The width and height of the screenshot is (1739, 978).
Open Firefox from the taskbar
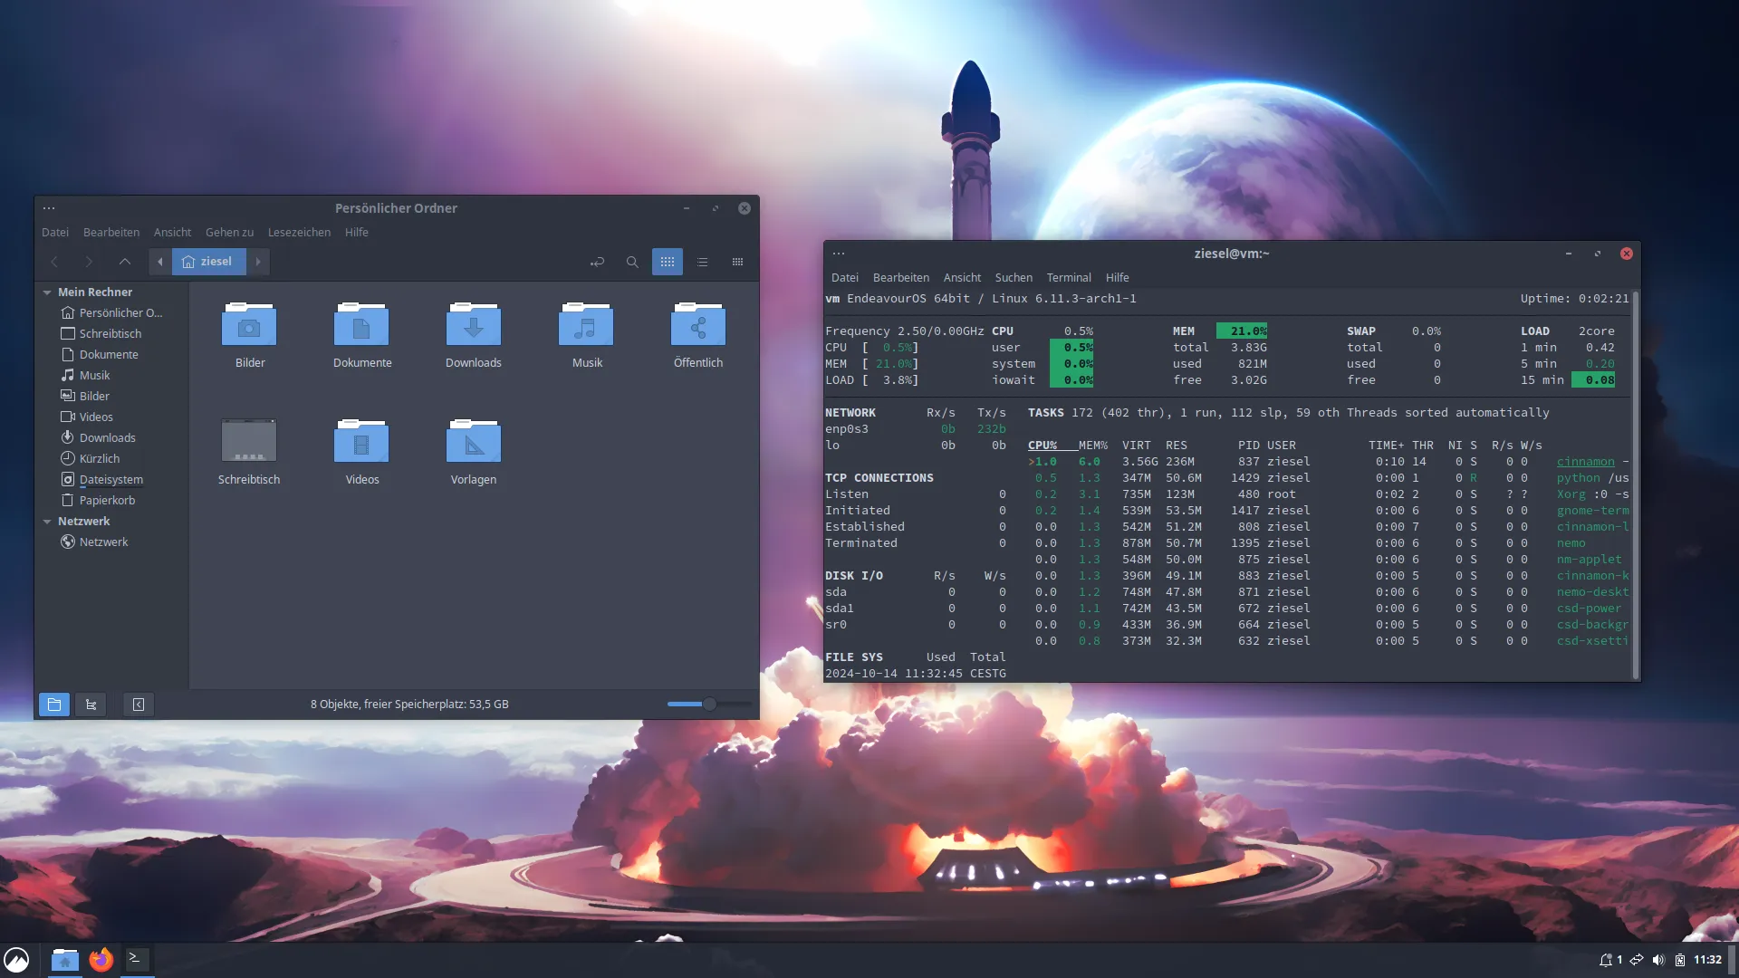click(101, 959)
